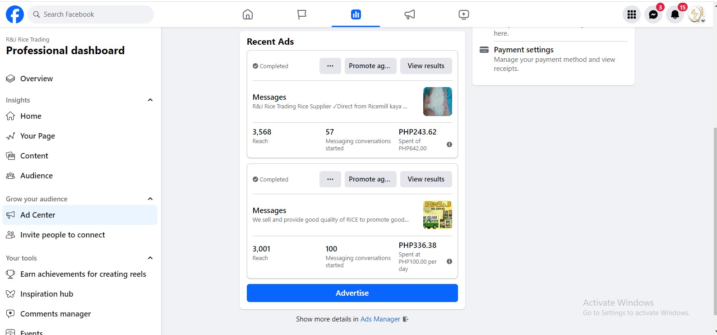Click the "We sell and provide good quality" ad text
Viewport: 717px width, 335px height.
coord(331,220)
